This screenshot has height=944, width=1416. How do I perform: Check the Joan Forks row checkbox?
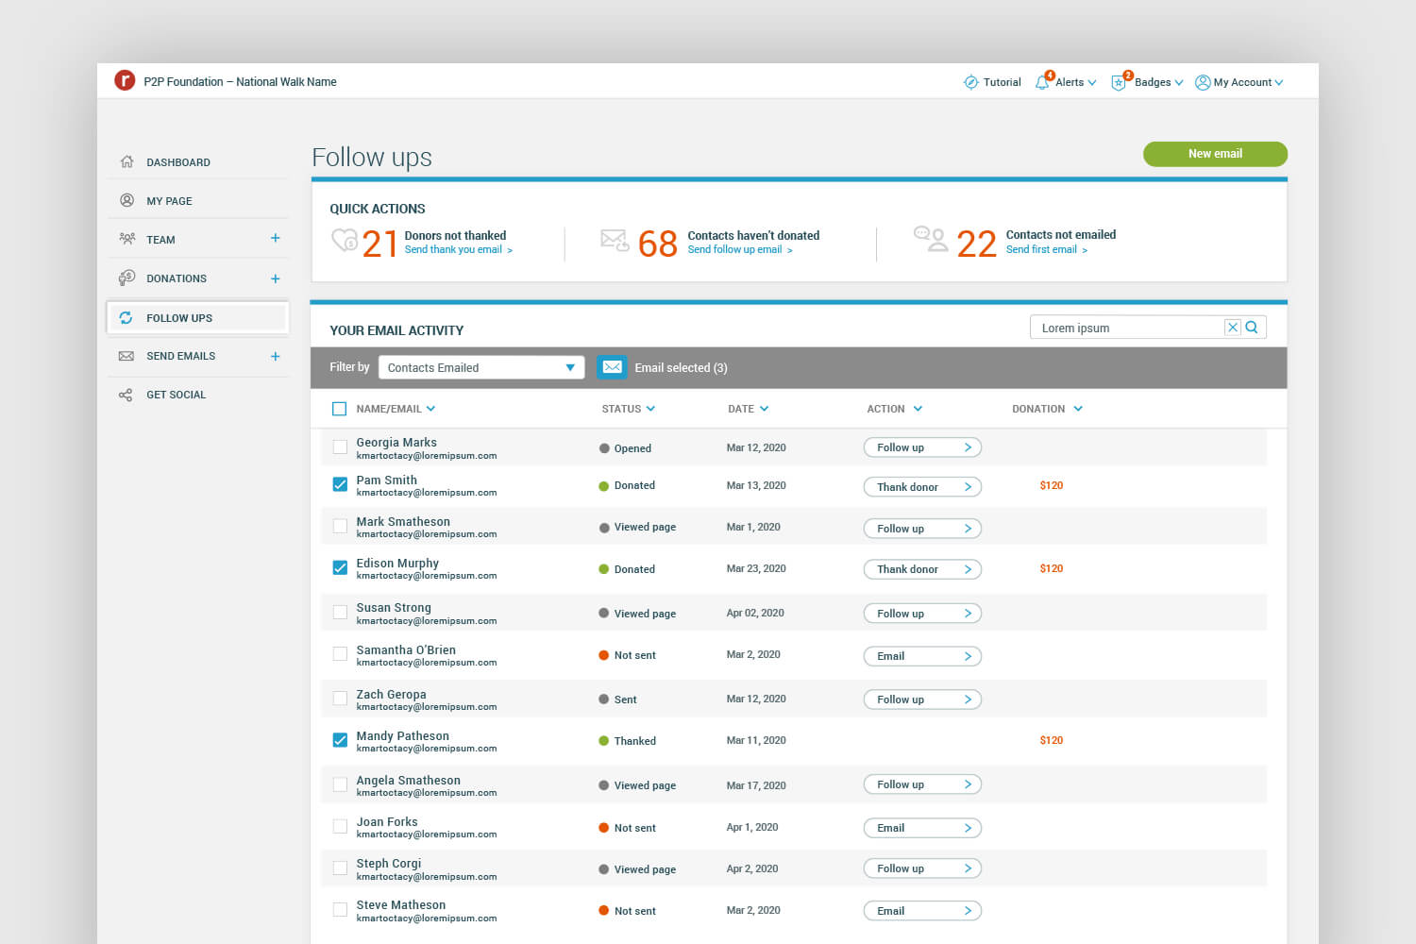pyautogui.click(x=340, y=826)
